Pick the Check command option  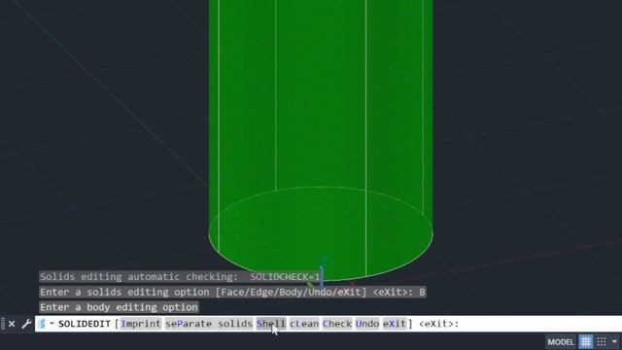click(337, 324)
